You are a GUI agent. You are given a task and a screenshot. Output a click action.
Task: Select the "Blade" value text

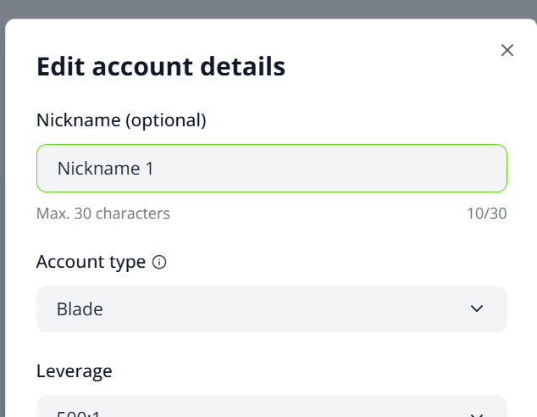tap(80, 309)
